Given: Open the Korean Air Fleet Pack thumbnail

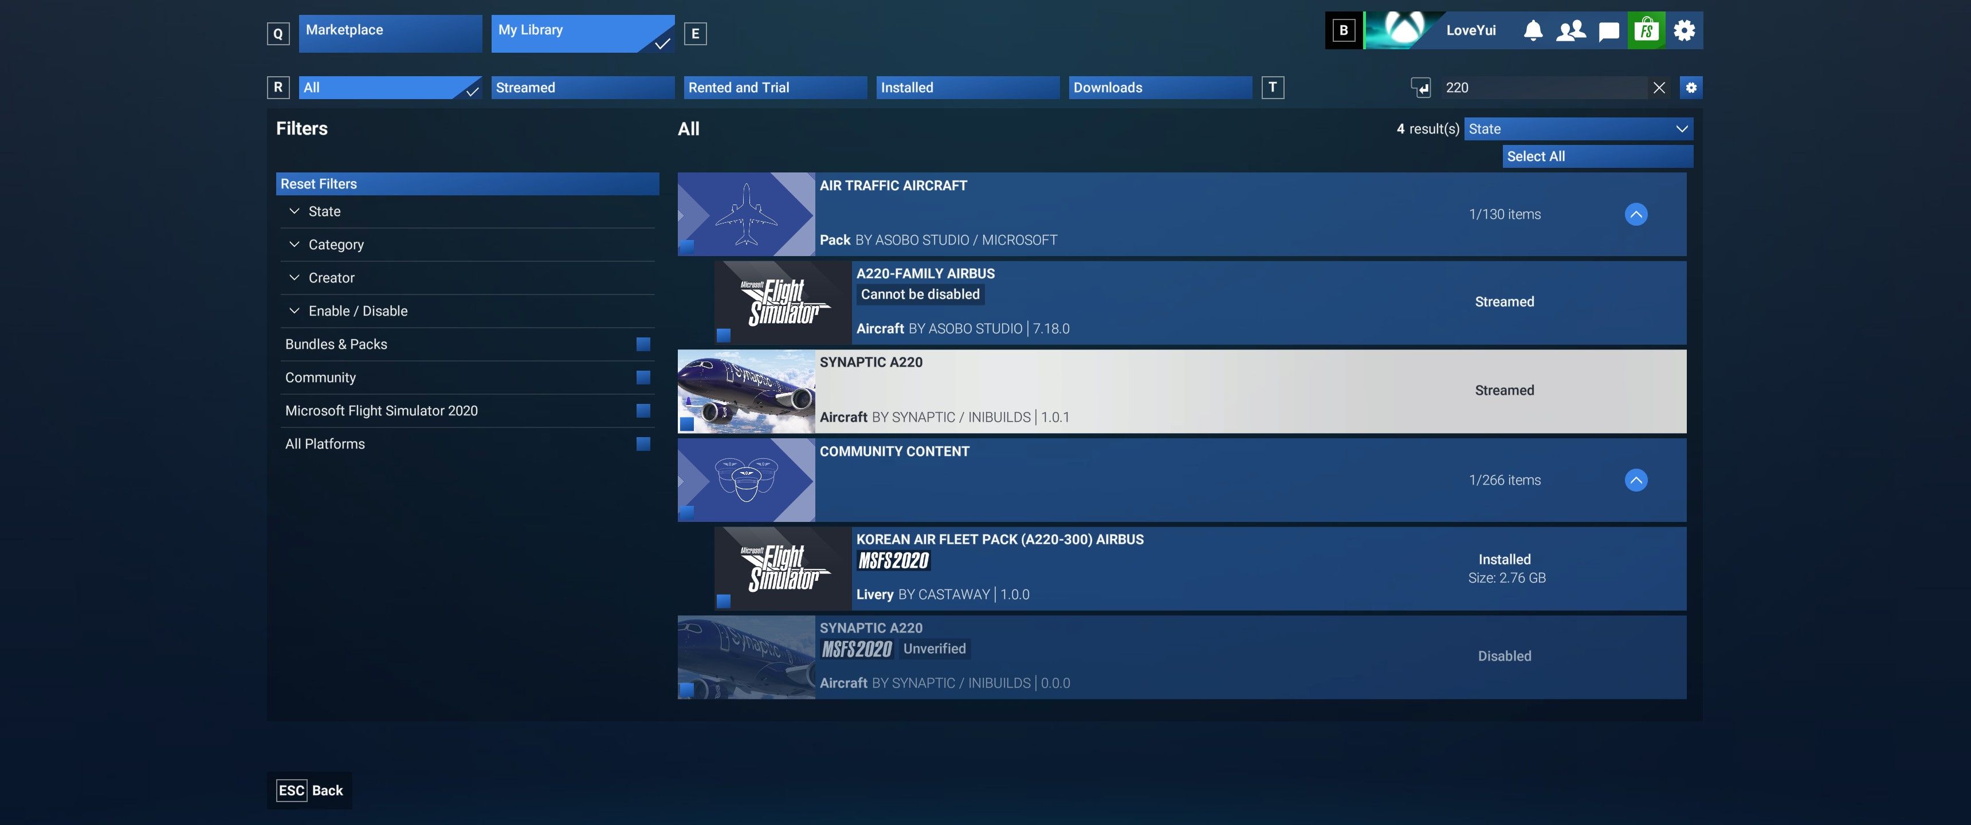Looking at the screenshot, I should point(783,569).
